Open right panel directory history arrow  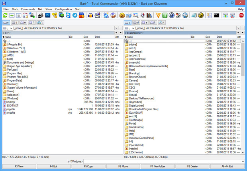(x=243, y=33)
